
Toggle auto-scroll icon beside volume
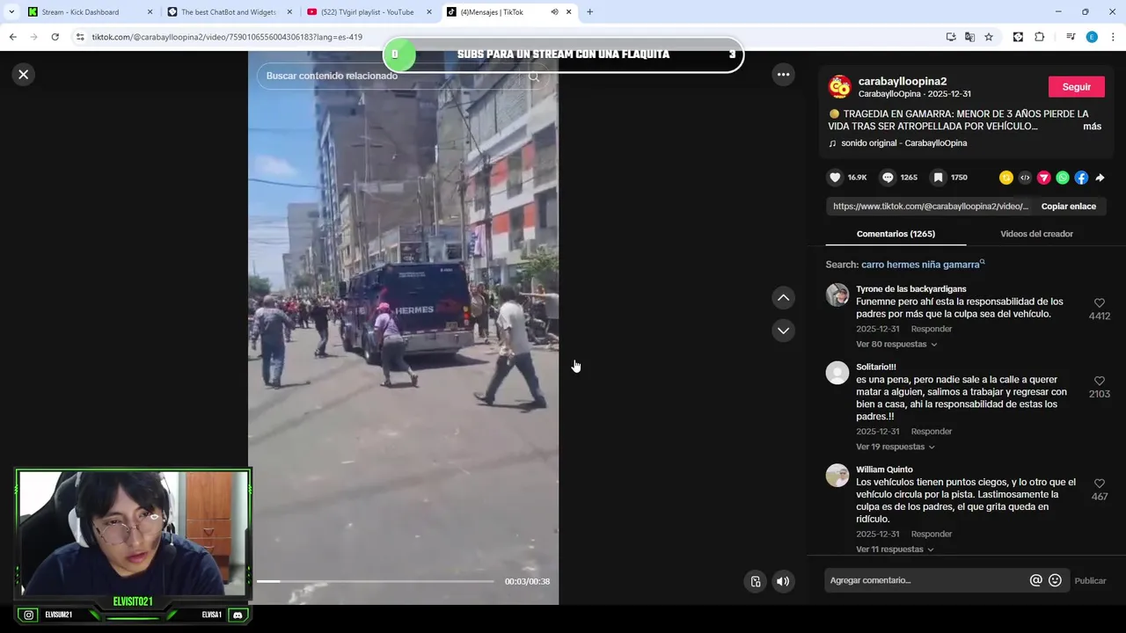[756, 581]
